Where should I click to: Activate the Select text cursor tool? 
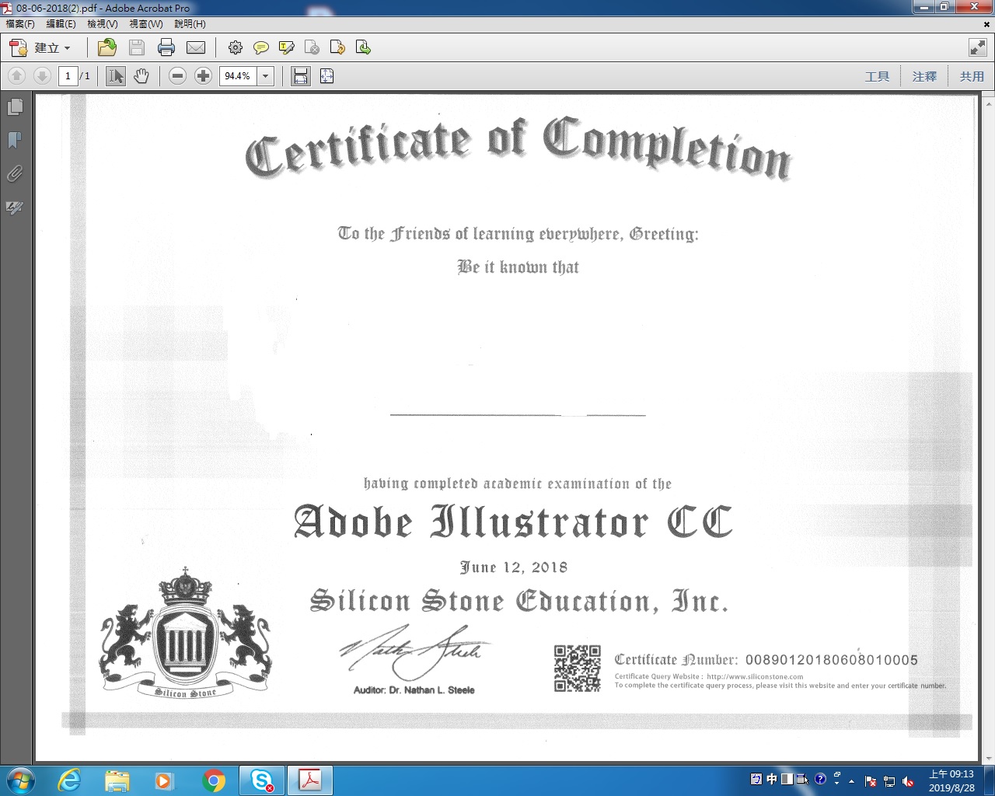pyautogui.click(x=116, y=76)
